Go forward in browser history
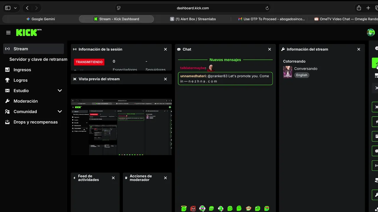 [36, 8]
